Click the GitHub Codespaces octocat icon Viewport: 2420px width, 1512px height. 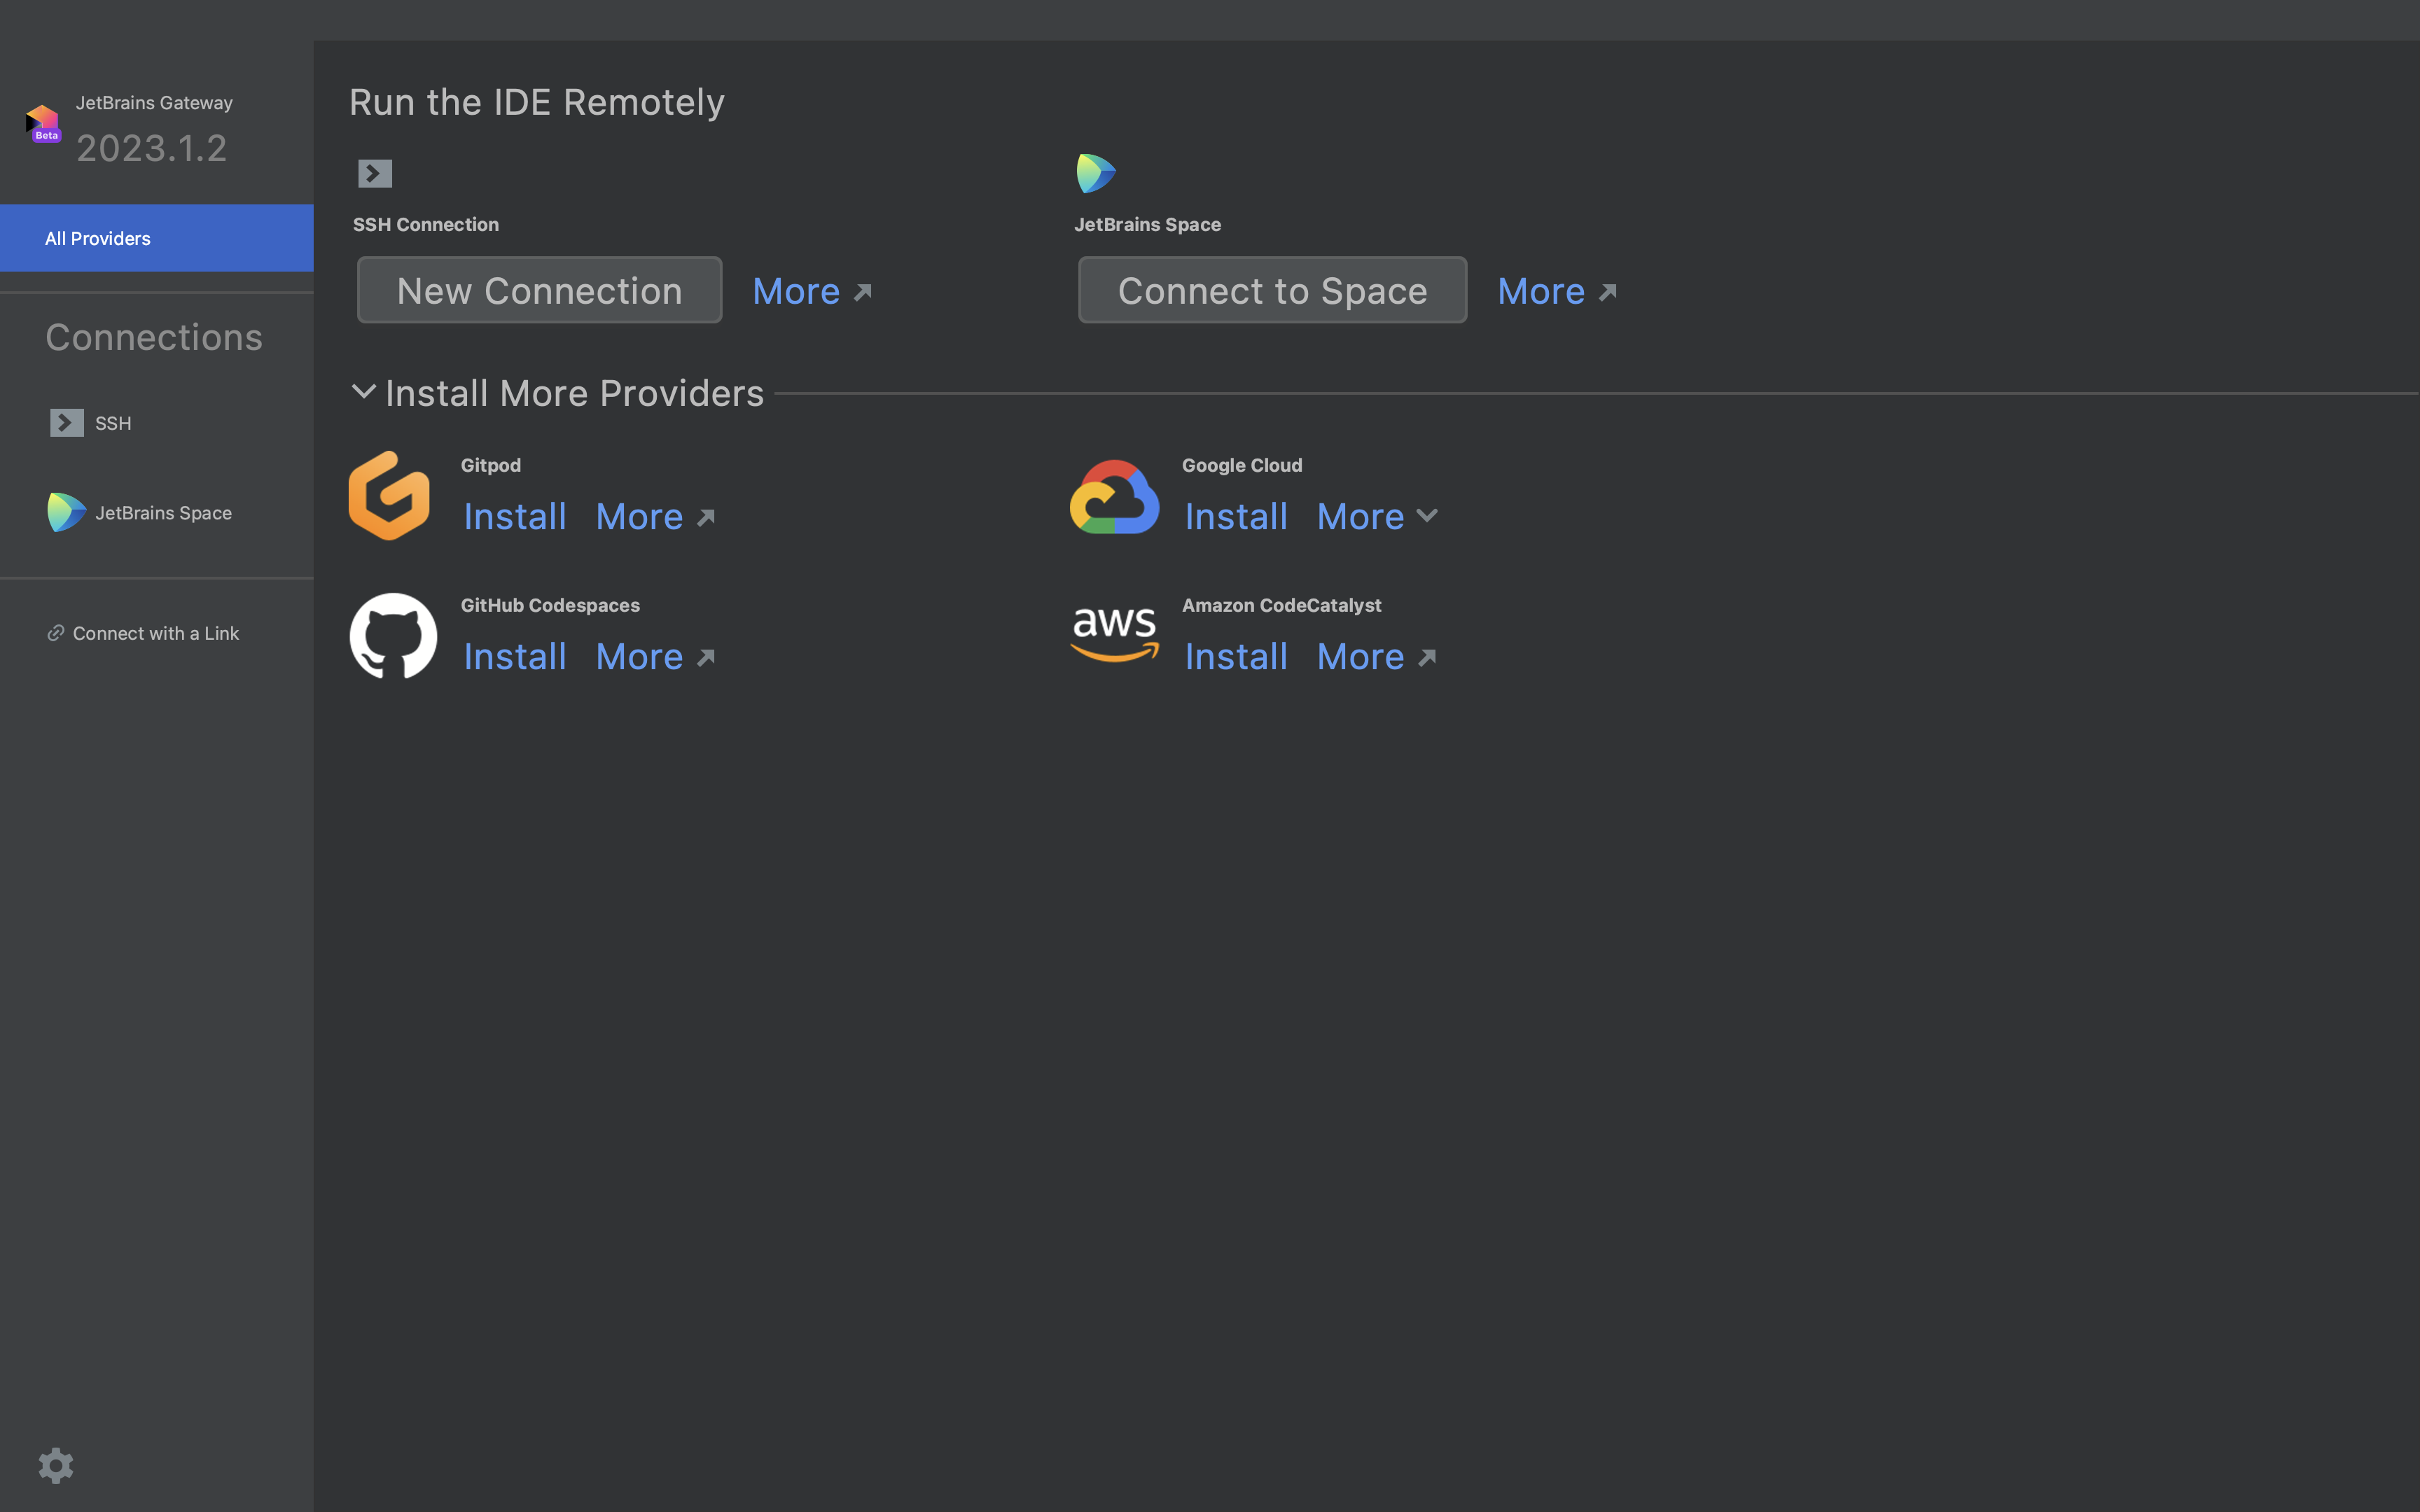click(x=392, y=636)
